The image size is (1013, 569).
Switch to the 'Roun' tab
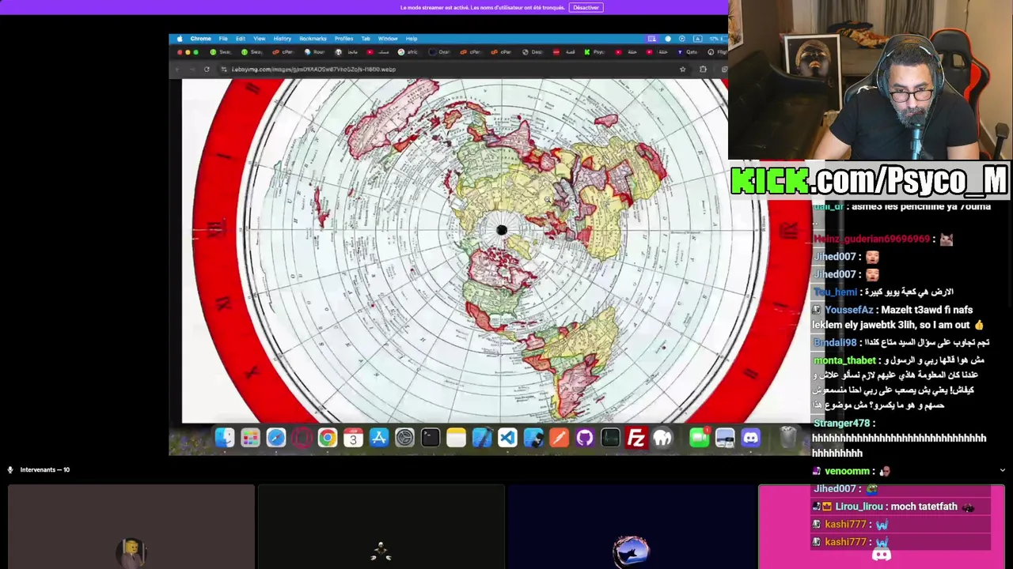click(x=315, y=52)
